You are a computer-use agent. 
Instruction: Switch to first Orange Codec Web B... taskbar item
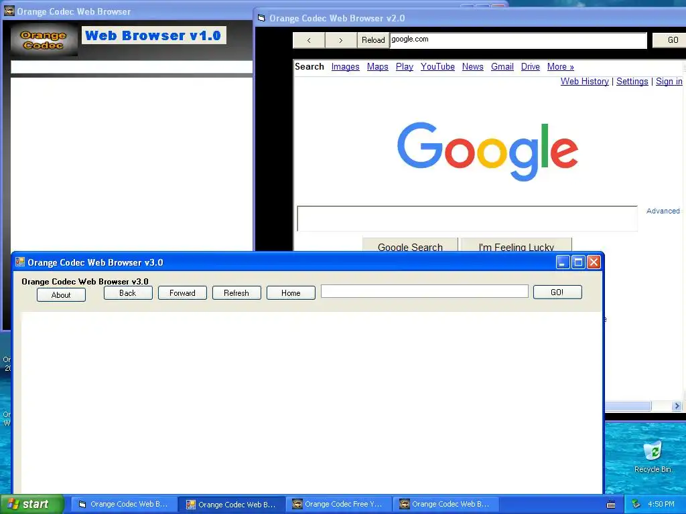point(124,505)
